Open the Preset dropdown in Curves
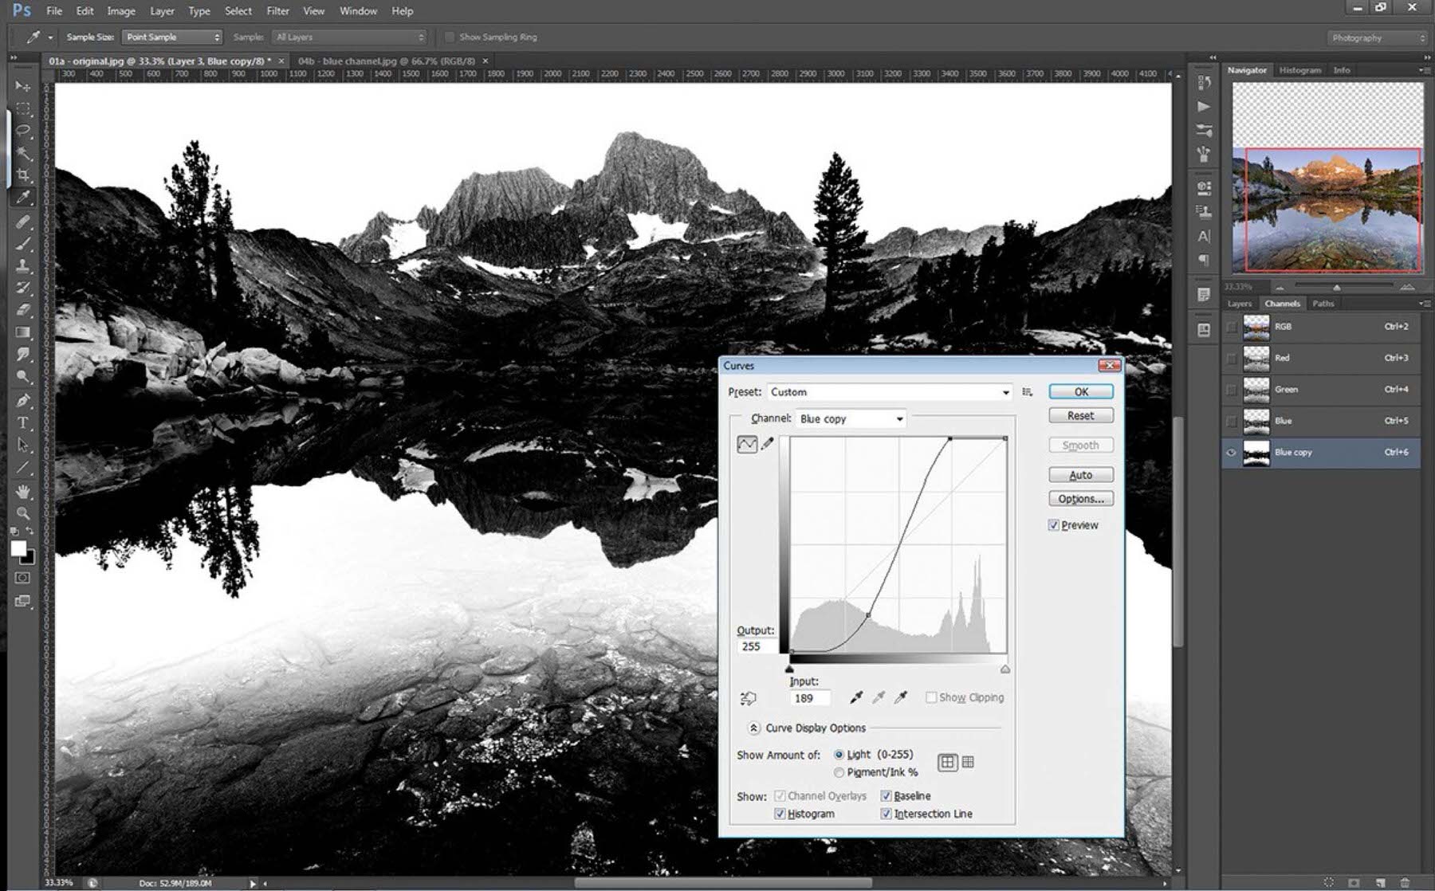 (x=890, y=392)
